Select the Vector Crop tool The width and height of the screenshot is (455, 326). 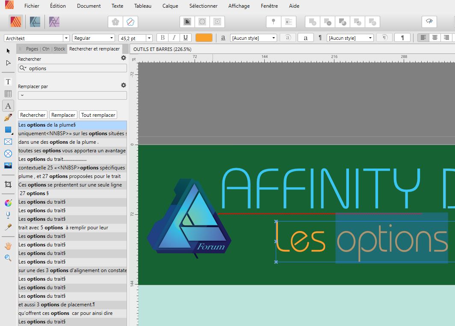[8, 184]
